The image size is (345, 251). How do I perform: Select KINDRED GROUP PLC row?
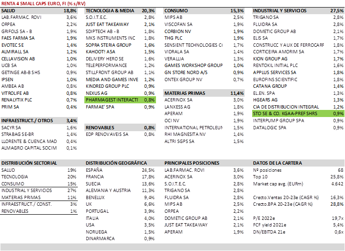click(120, 86)
